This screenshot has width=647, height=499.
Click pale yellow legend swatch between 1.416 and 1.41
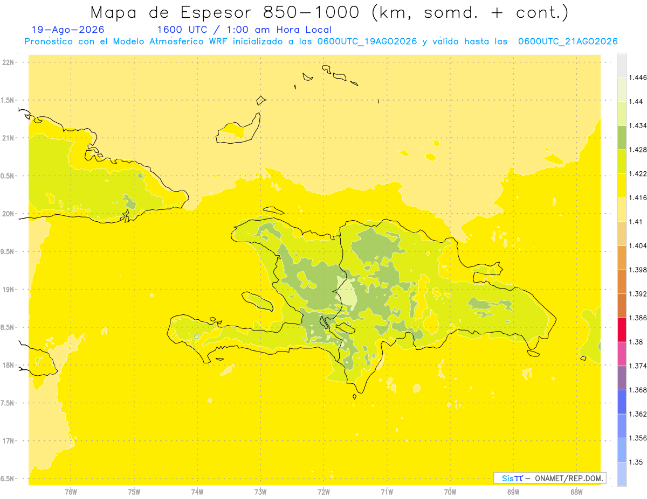click(622, 210)
